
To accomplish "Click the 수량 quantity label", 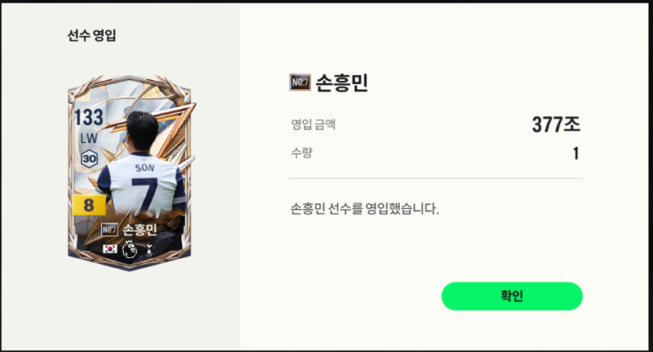I will click(x=301, y=153).
